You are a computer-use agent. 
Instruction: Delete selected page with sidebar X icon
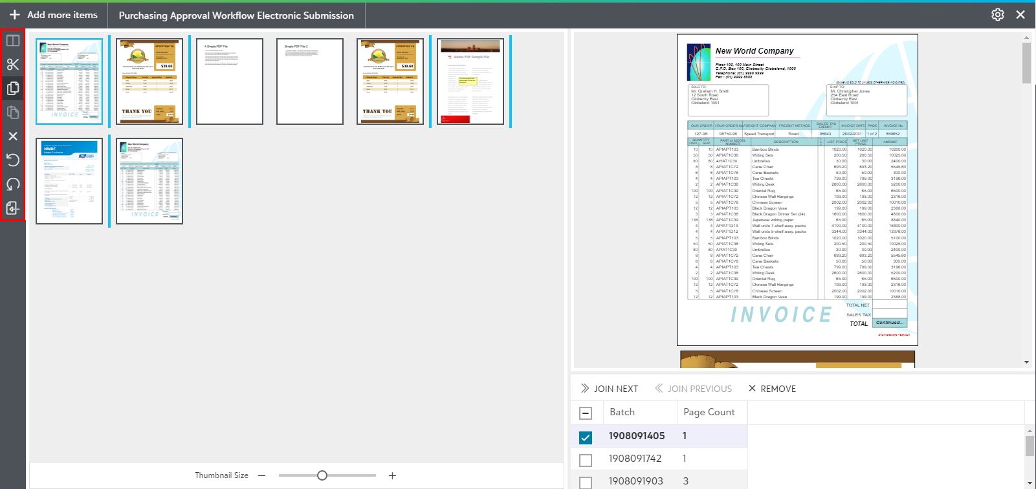13,136
